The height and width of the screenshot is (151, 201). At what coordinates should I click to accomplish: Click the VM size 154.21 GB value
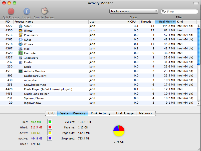(x=84, y=122)
